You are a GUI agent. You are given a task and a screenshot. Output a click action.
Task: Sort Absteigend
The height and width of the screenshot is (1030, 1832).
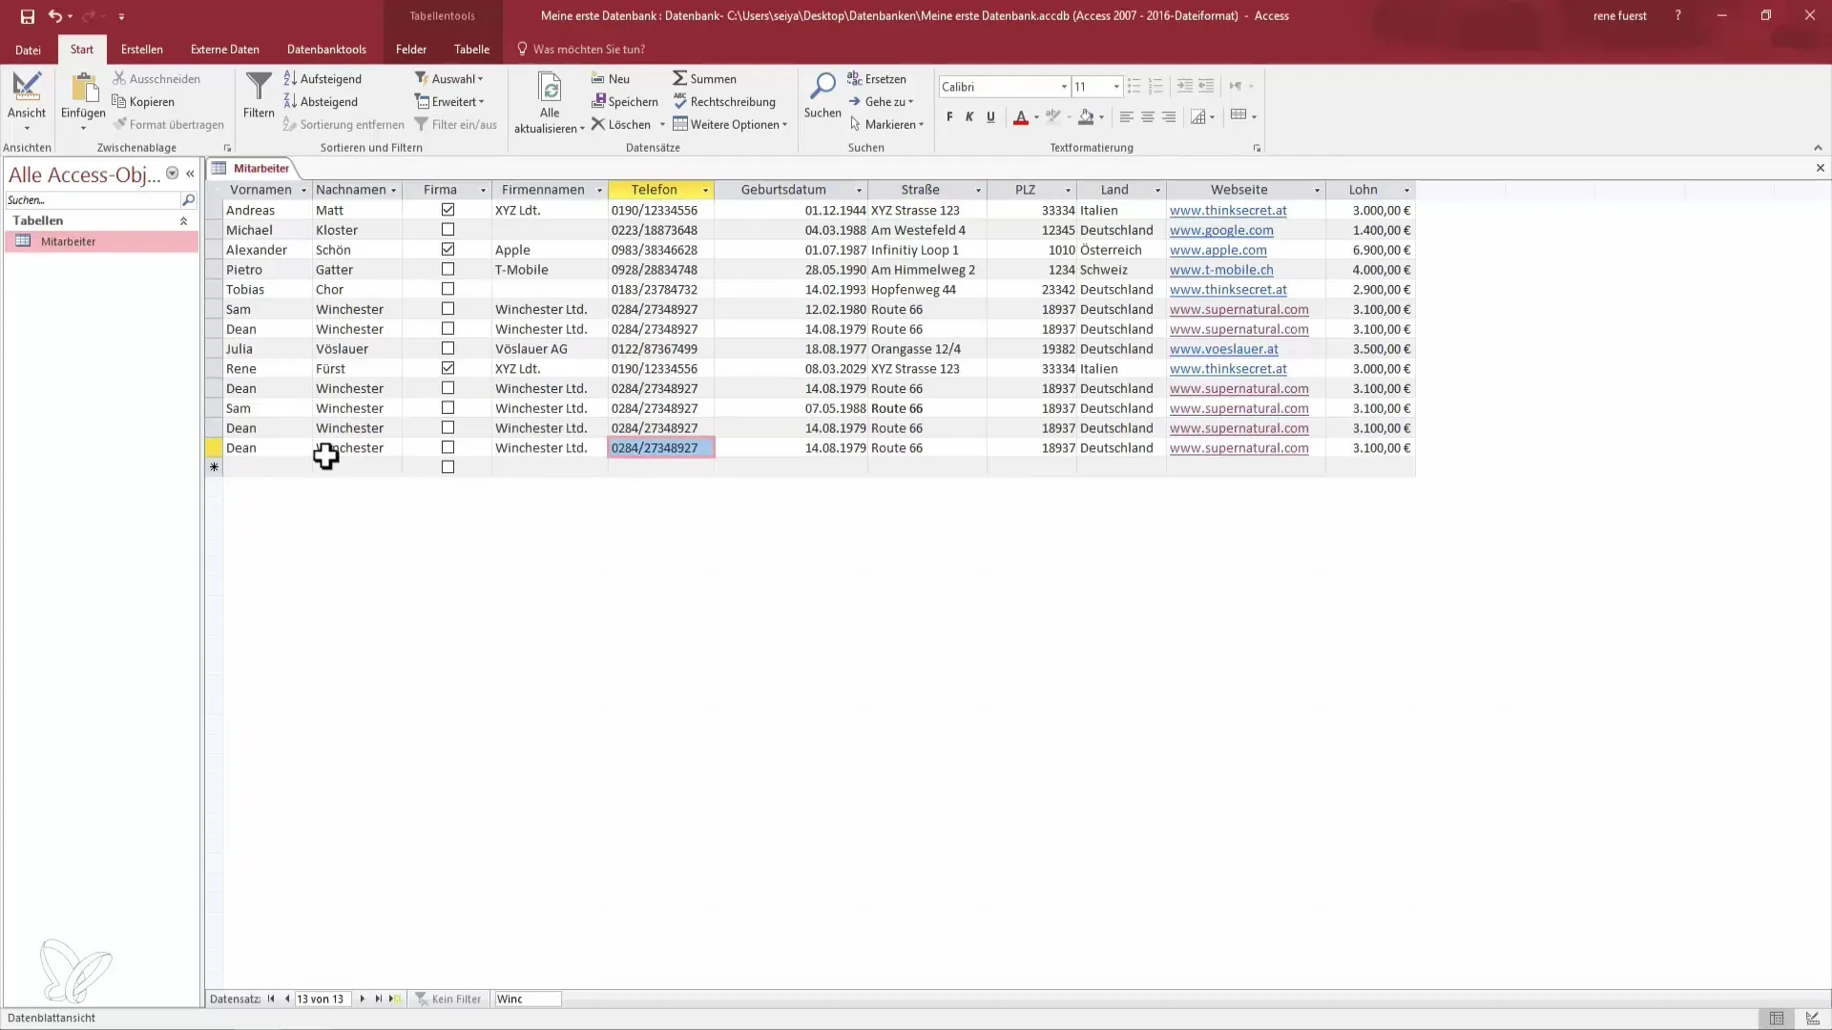coord(321,101)
